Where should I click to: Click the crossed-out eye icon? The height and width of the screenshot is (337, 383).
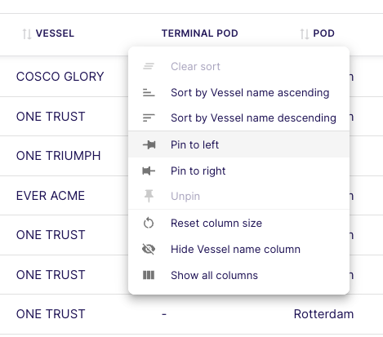[x=149, y=249]
